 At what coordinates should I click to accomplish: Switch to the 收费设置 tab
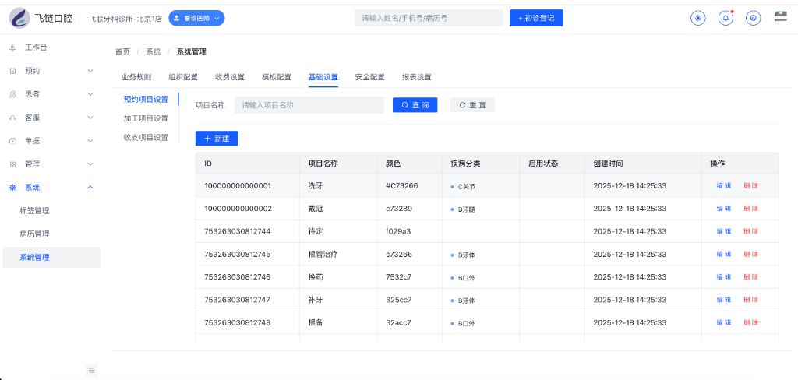point(230,77)
